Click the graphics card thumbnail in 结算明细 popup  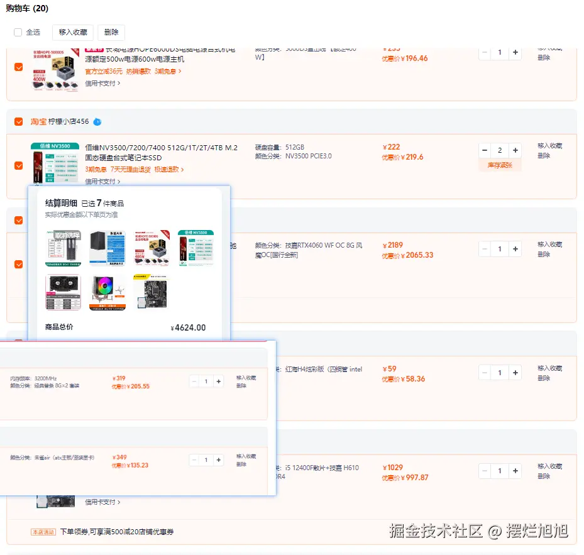pos(62,292)
